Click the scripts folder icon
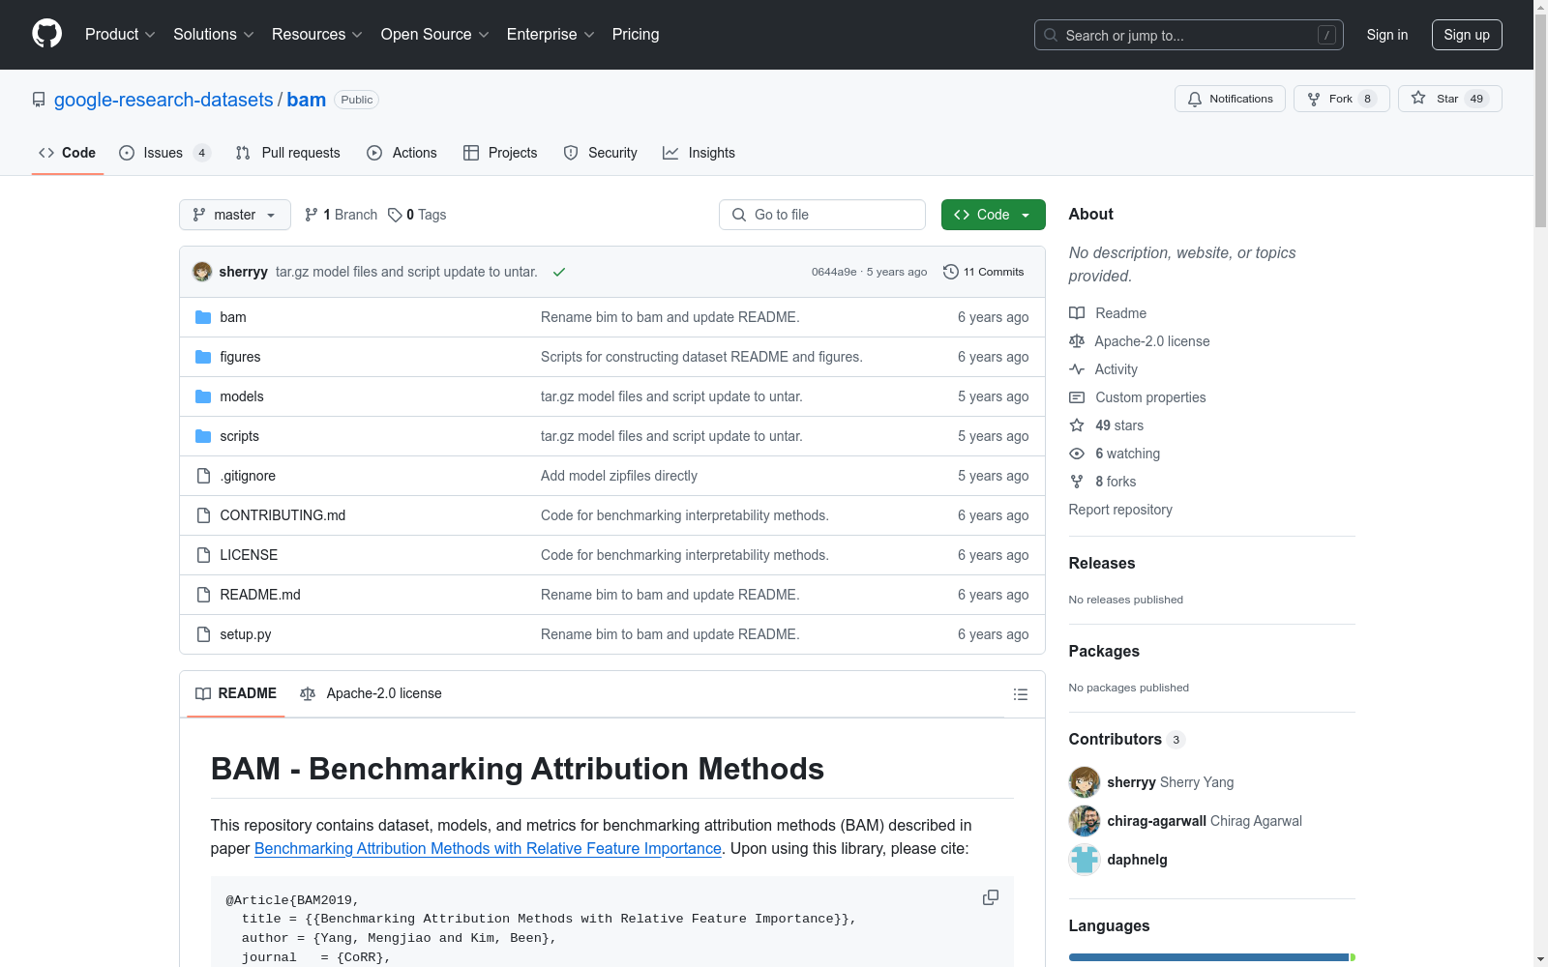This screenshot has width=1548, height=967. pos(203,436)
